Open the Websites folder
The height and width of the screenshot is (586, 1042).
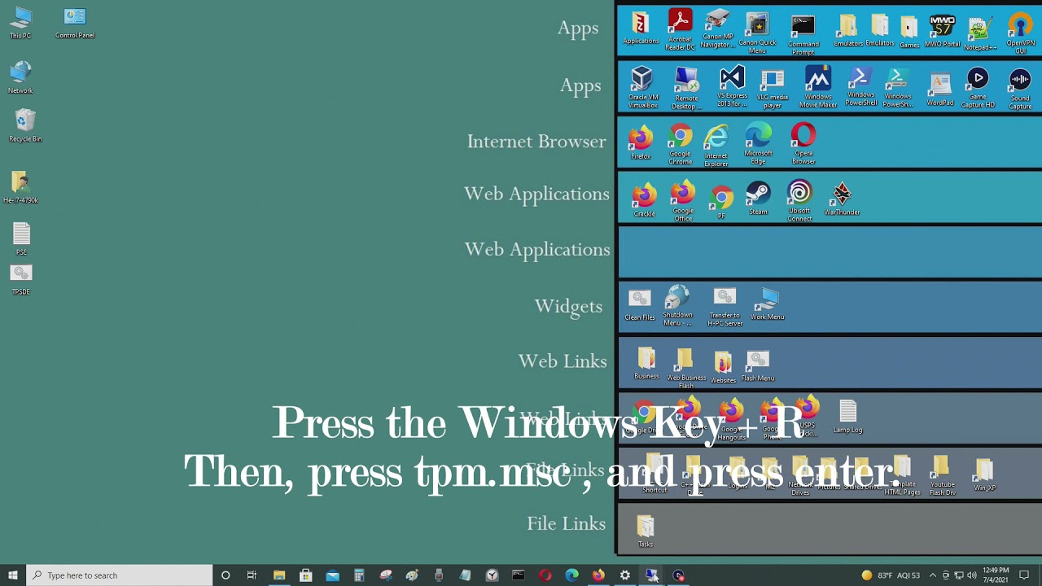pos(723,367)
